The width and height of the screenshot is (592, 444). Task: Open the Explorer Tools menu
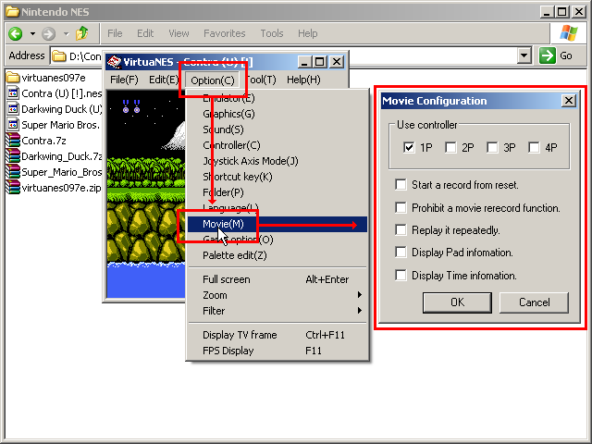pyautogui.click(x=271, y=33)
